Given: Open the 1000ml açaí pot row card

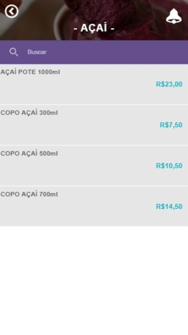Looking at the screenshot, I should click(81, 92).
